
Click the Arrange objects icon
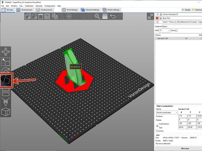coord(47,16)
